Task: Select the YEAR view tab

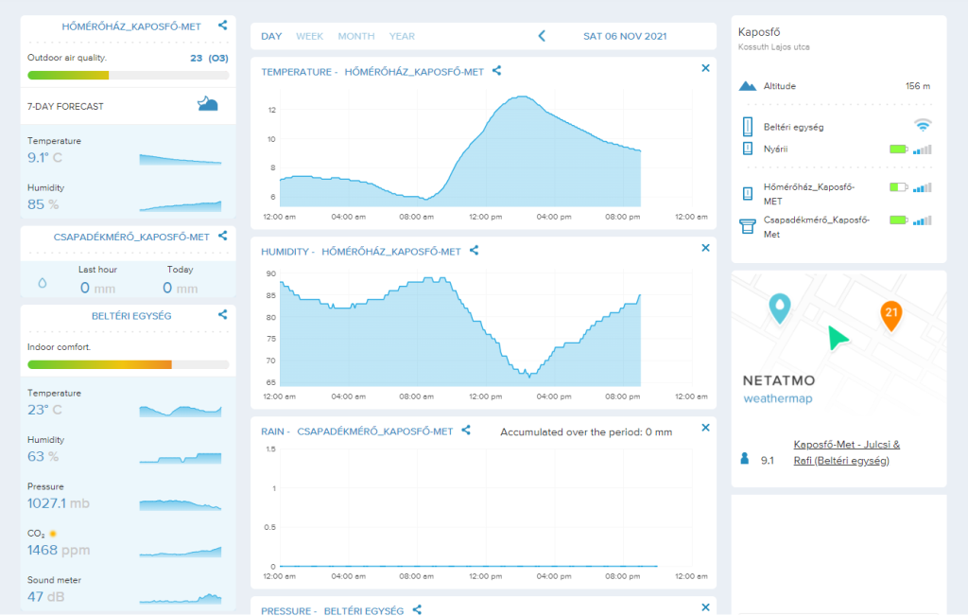Action: [x=402, y=36]
